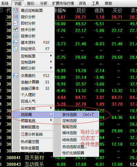Click the 即时分析 line chart icon
Screen dimensions: 137x167
(15, 23)
